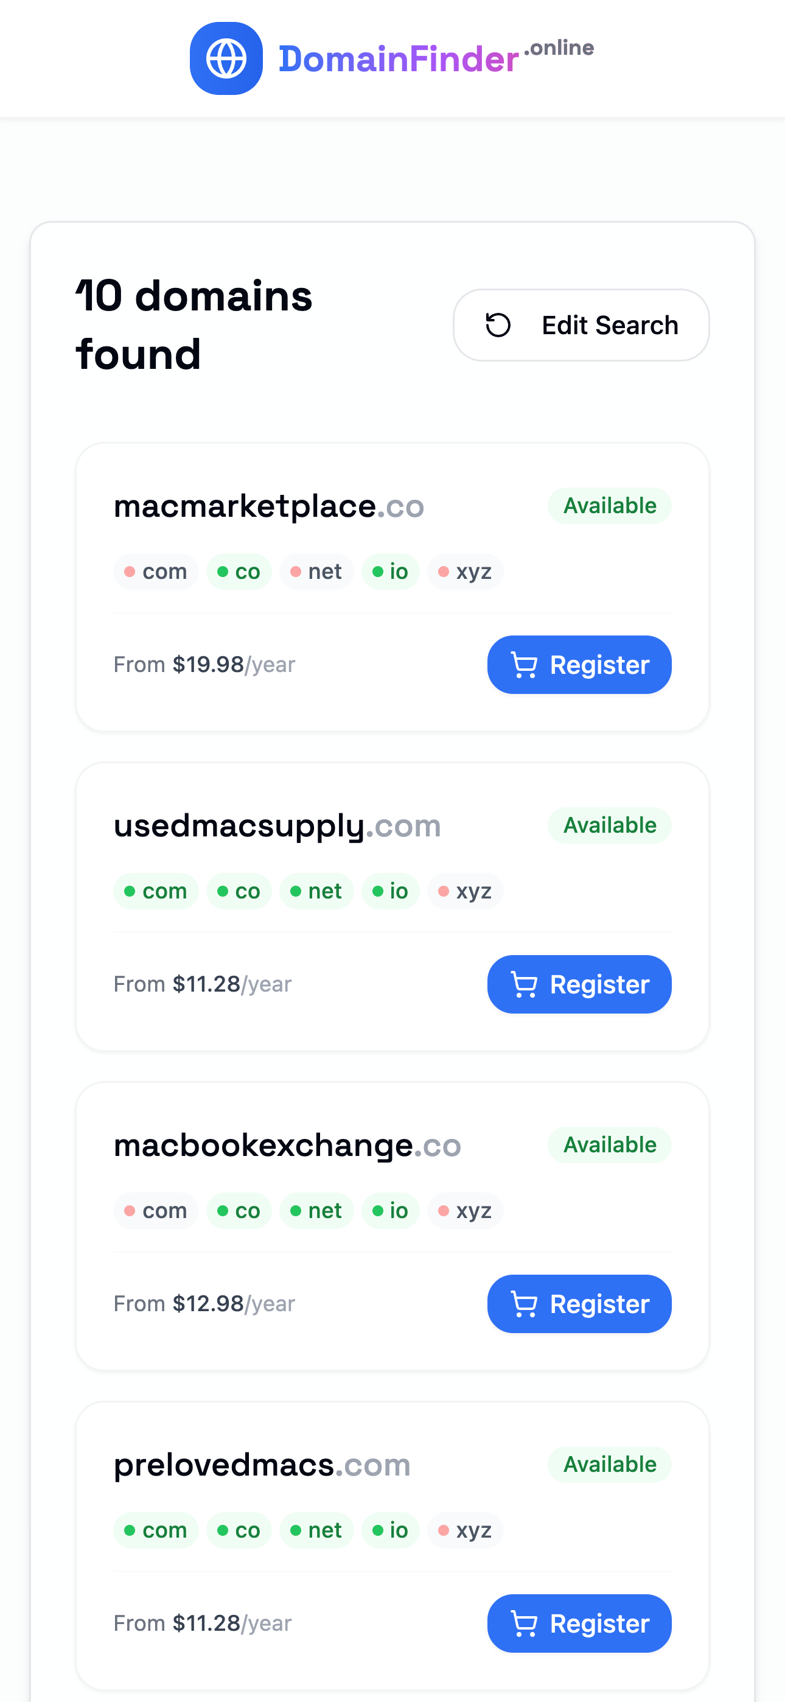Pick the io chip under prelovedmacs
Screen dimensions: 785x1702
391,1531
